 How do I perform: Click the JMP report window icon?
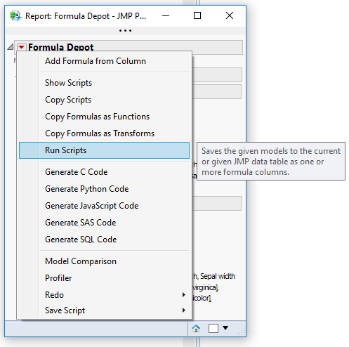click(x=15, y=16)
